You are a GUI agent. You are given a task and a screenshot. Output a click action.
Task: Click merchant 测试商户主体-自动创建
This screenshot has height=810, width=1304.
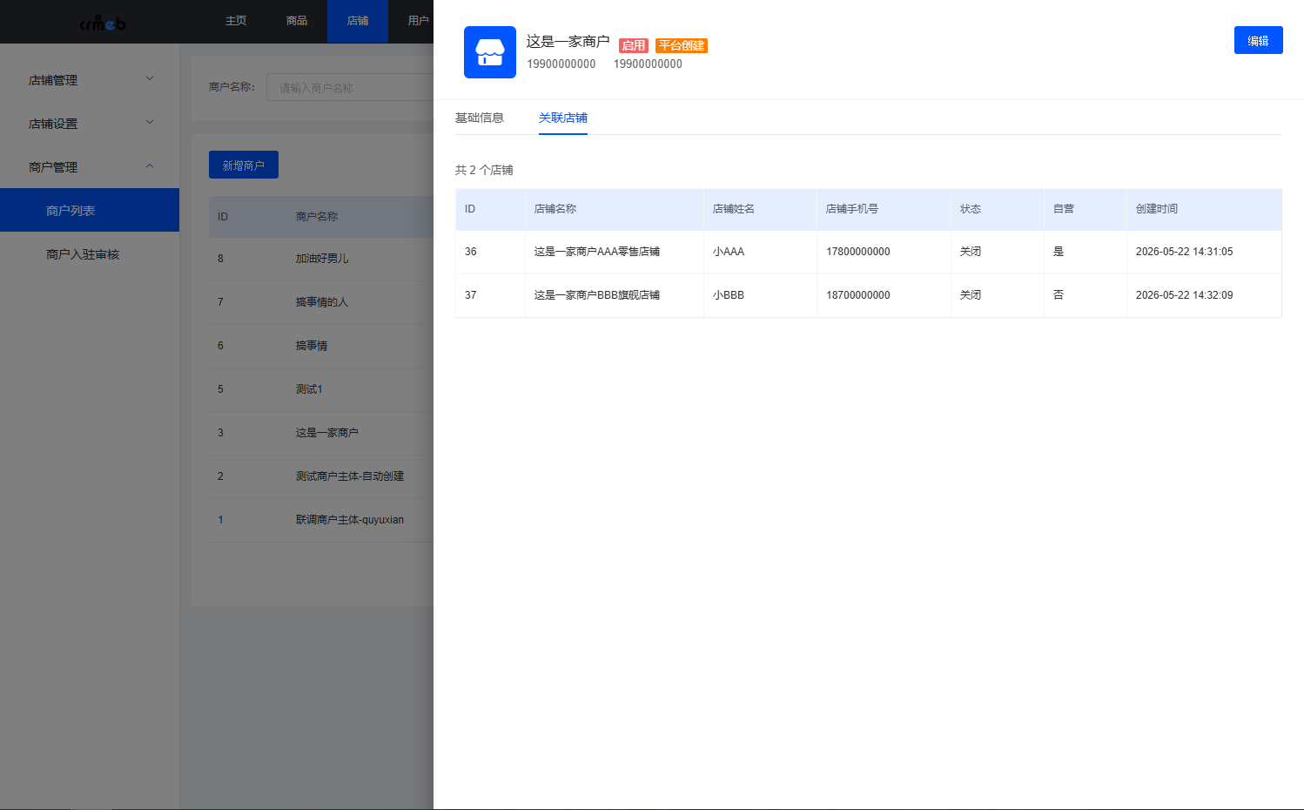coord(350,476)
